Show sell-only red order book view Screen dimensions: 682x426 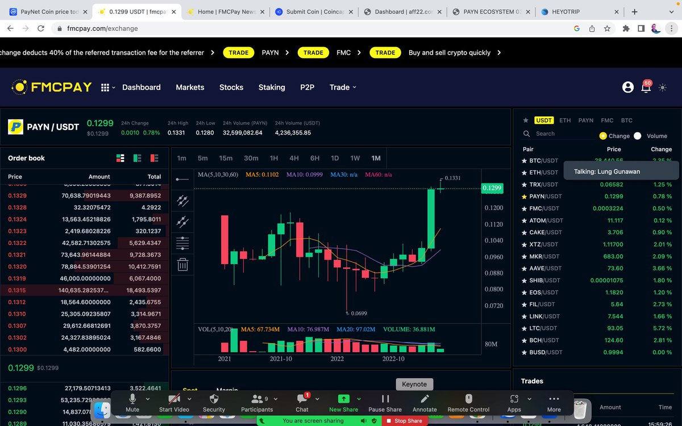(154, 158)
